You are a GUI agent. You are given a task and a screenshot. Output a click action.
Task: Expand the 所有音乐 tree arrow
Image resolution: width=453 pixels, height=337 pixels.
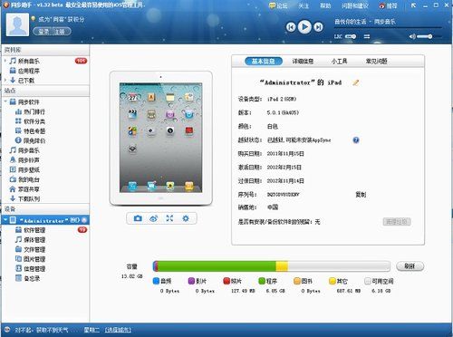5,61
